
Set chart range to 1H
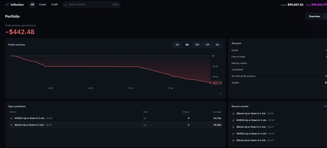177,45
